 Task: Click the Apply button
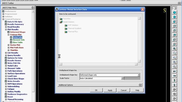click(110, 90)
